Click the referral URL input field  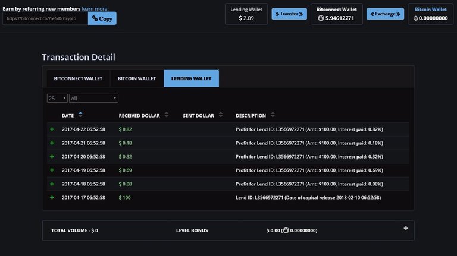tap(45, 18)
